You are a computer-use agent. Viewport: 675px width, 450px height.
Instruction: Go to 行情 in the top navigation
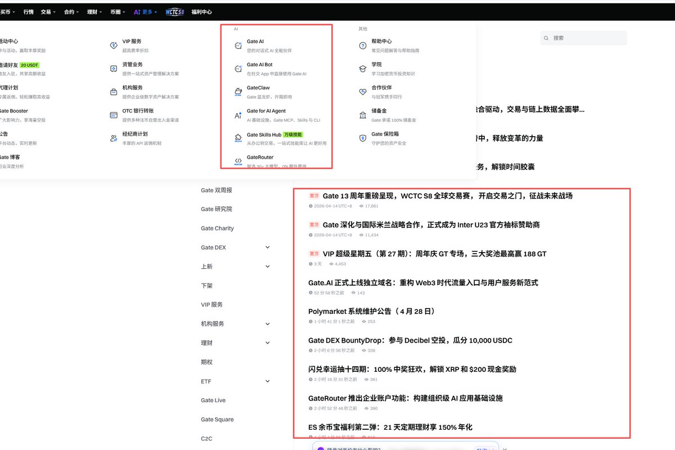click(x=28, y=11)
